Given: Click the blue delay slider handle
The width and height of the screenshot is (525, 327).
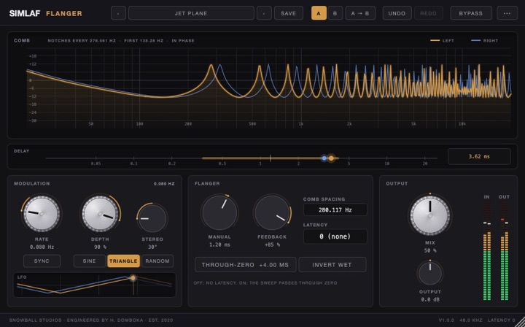Looking at the screenshot, I should point(324,158).
